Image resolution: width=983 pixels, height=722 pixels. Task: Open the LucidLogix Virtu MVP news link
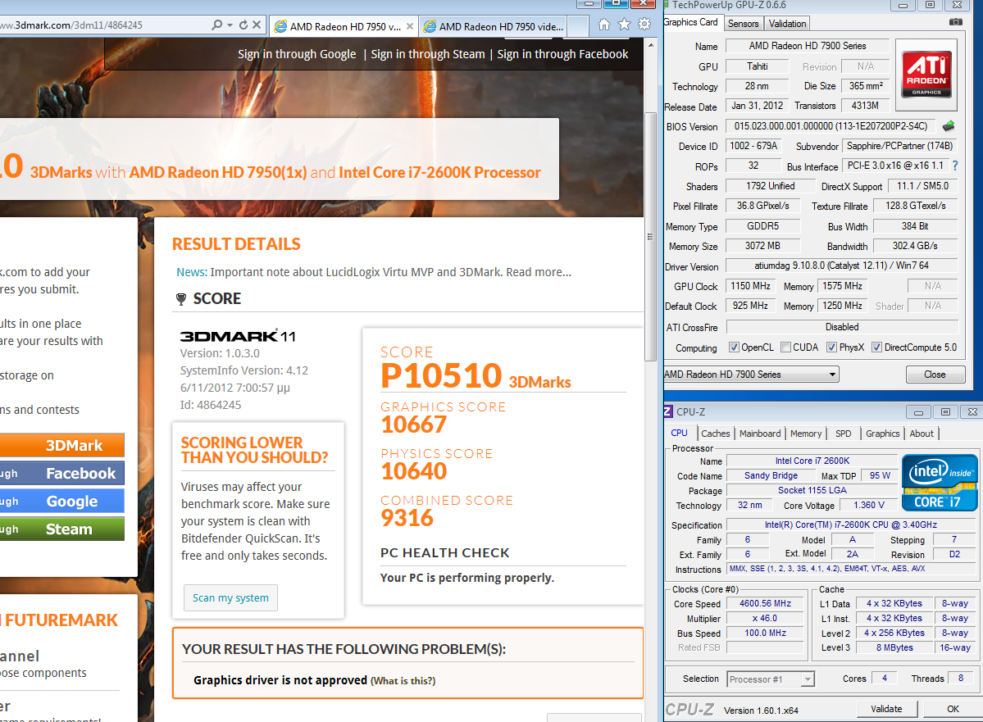(390, 272)
